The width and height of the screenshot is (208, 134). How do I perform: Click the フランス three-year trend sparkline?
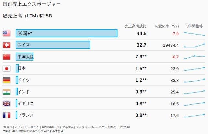pyautogui.click(x=194, y=115)
